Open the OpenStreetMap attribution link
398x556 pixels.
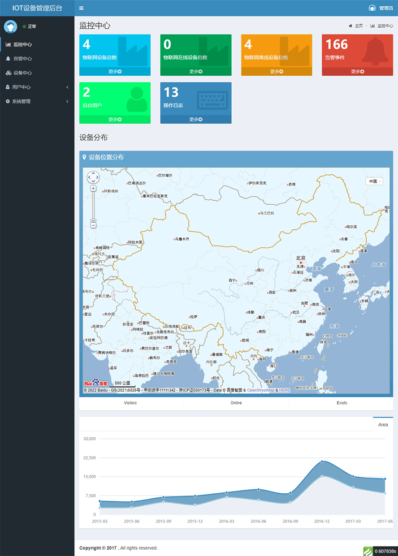point(260,390)
